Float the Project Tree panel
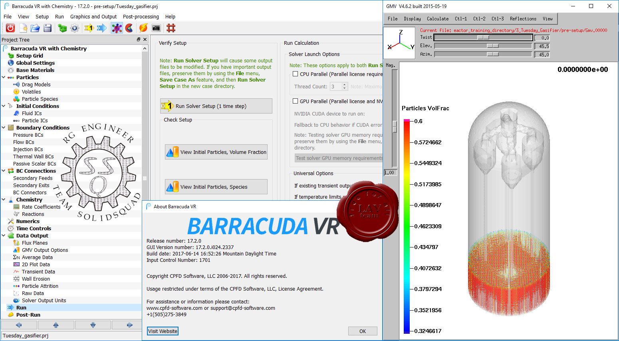The image size is (619, 341). click(139, 40)
